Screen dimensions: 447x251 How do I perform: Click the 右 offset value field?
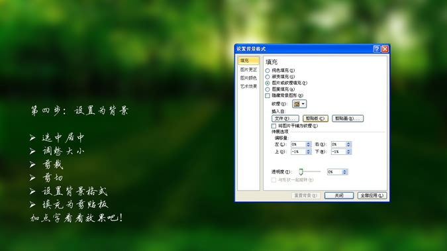pyautogui.click(x=338, y=144)
